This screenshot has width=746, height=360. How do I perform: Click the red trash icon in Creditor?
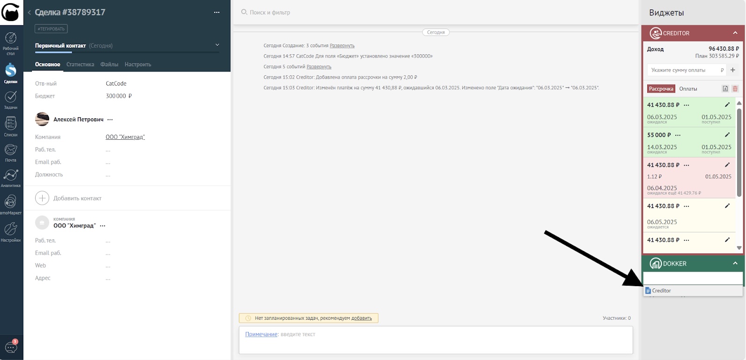[x=735, y=89]
